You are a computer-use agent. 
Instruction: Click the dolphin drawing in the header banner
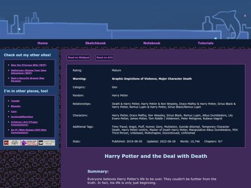click(227, 24)
